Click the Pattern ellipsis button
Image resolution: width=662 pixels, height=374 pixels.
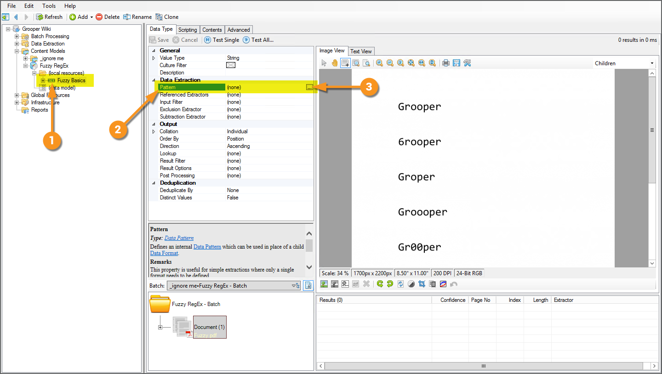coord(309,87)
